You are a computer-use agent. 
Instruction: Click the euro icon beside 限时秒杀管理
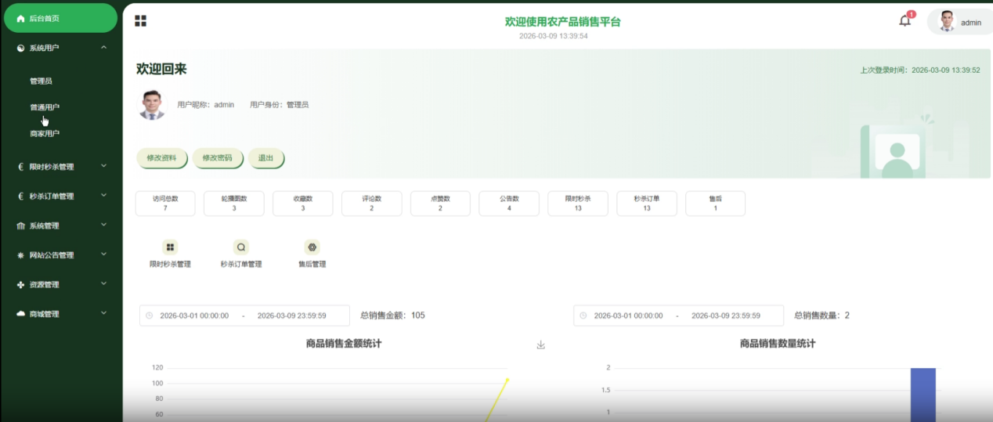pos(20,167)
